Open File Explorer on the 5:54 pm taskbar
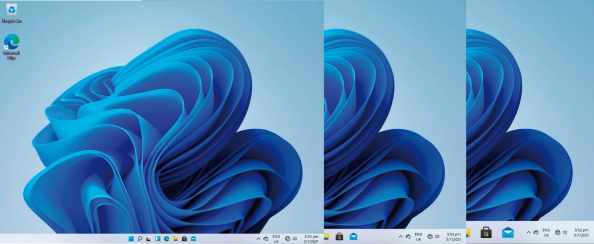 tap(175, 239)
